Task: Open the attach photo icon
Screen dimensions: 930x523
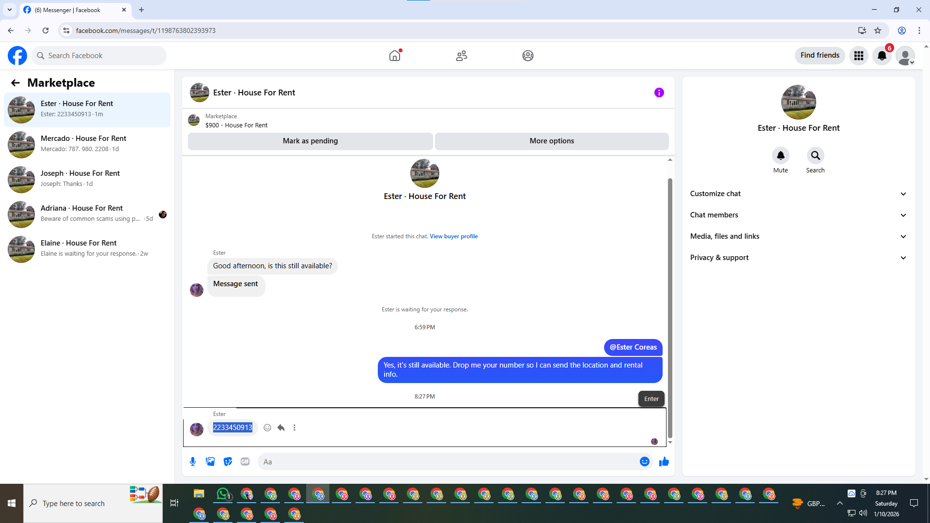Action: click(210, 461)
